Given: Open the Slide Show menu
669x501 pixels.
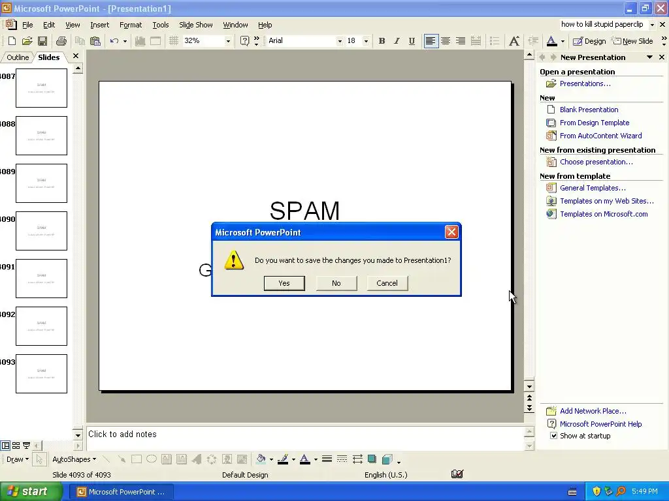Looking at the screenshot, I should point(196,25).
